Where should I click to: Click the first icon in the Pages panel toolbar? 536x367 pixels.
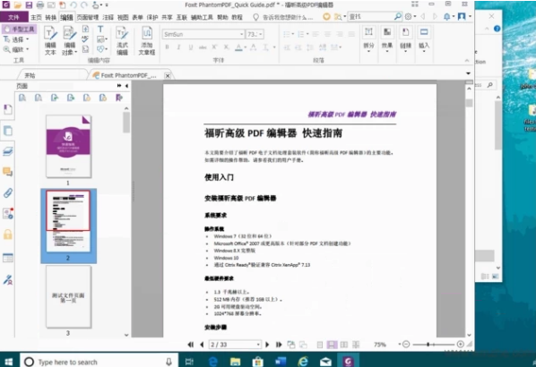(x=22, y=98)
